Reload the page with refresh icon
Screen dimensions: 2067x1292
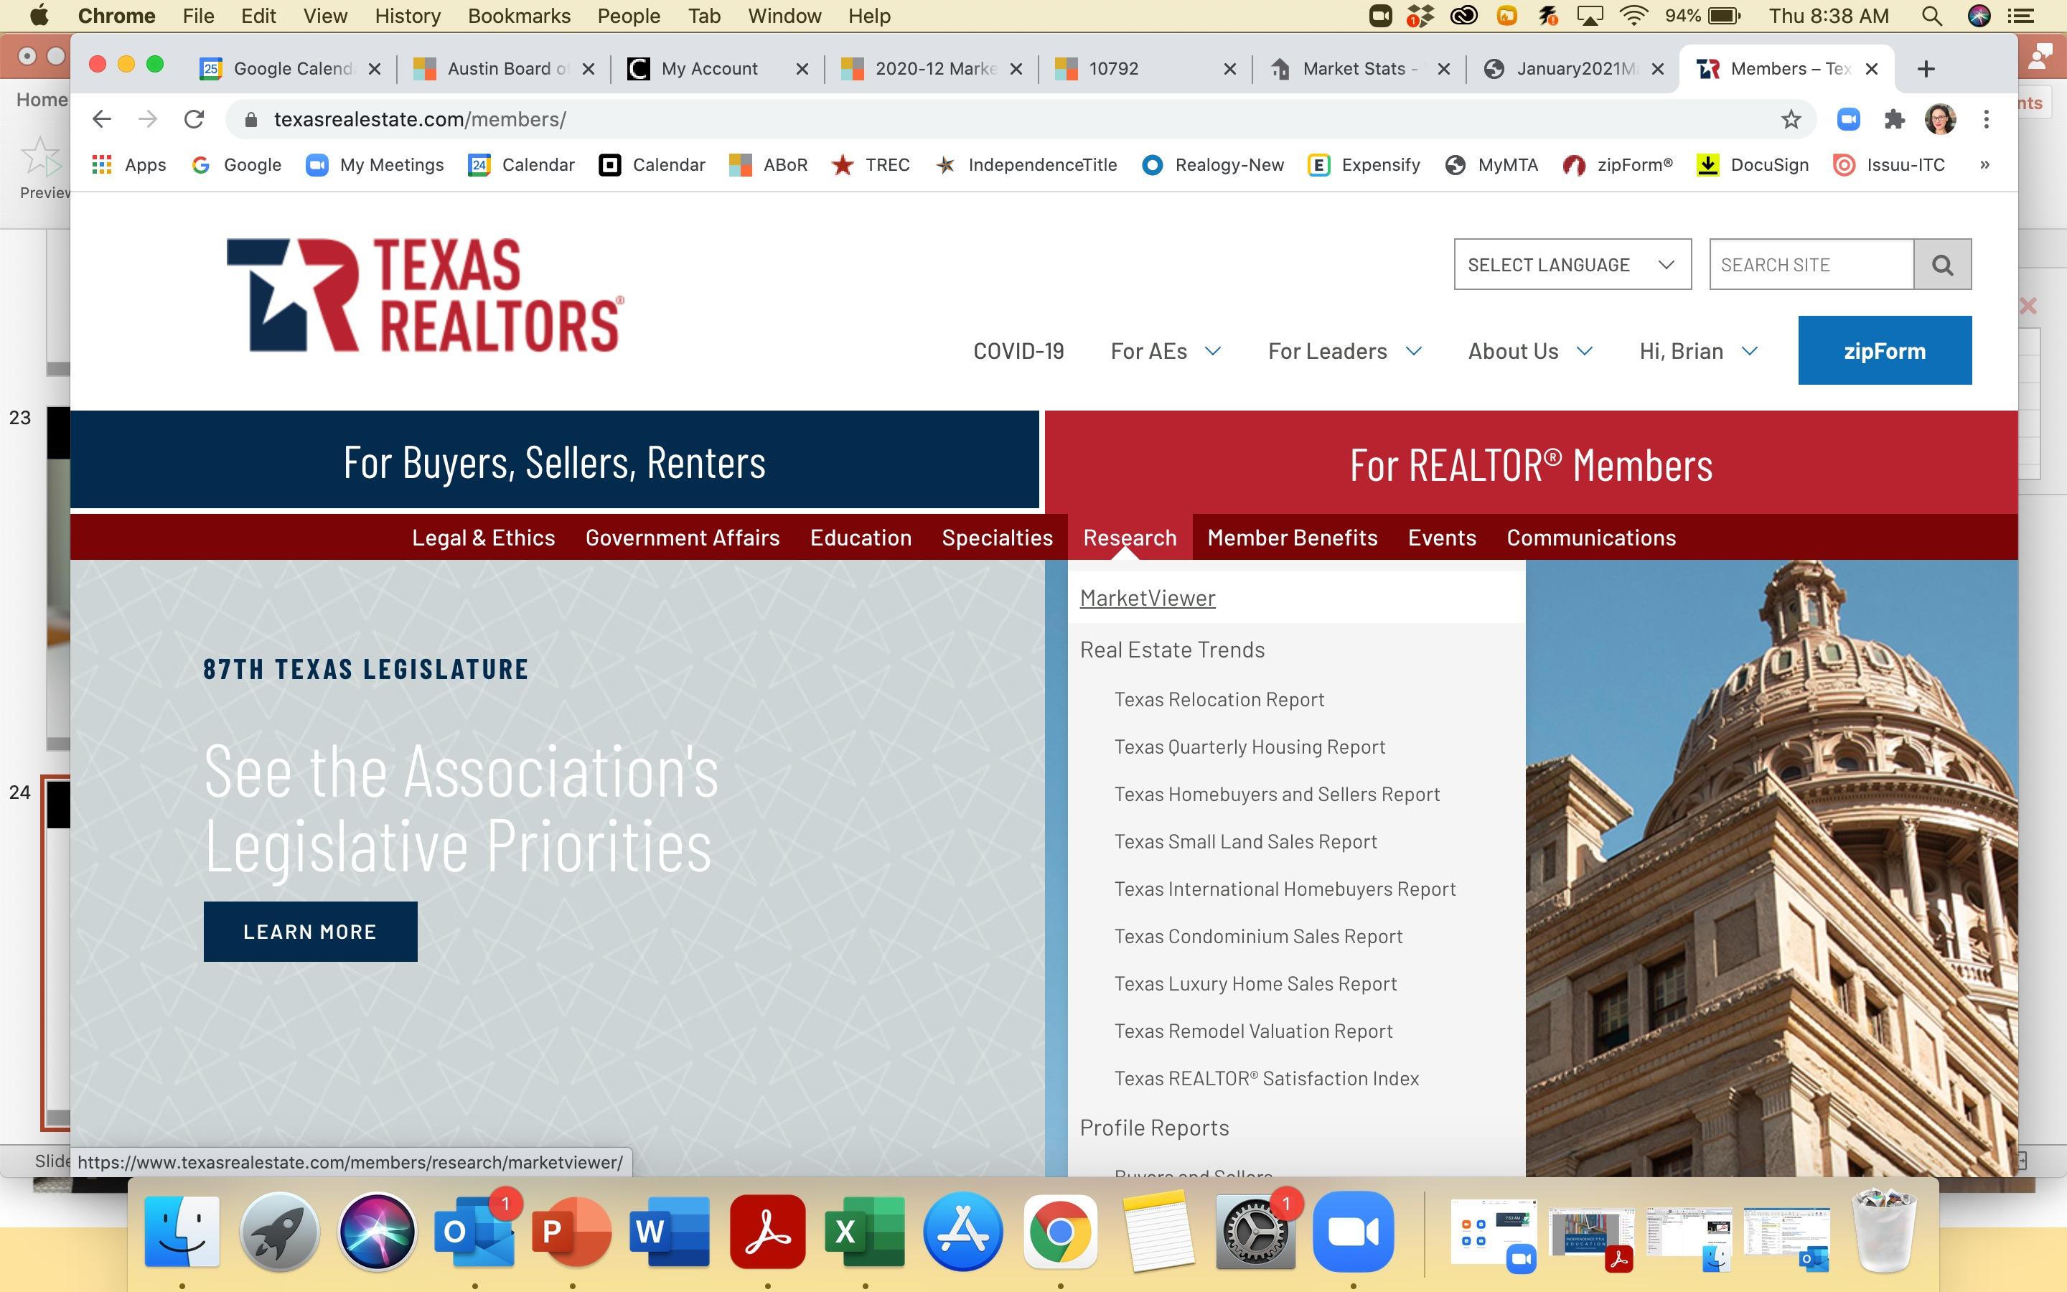point(194,120)
